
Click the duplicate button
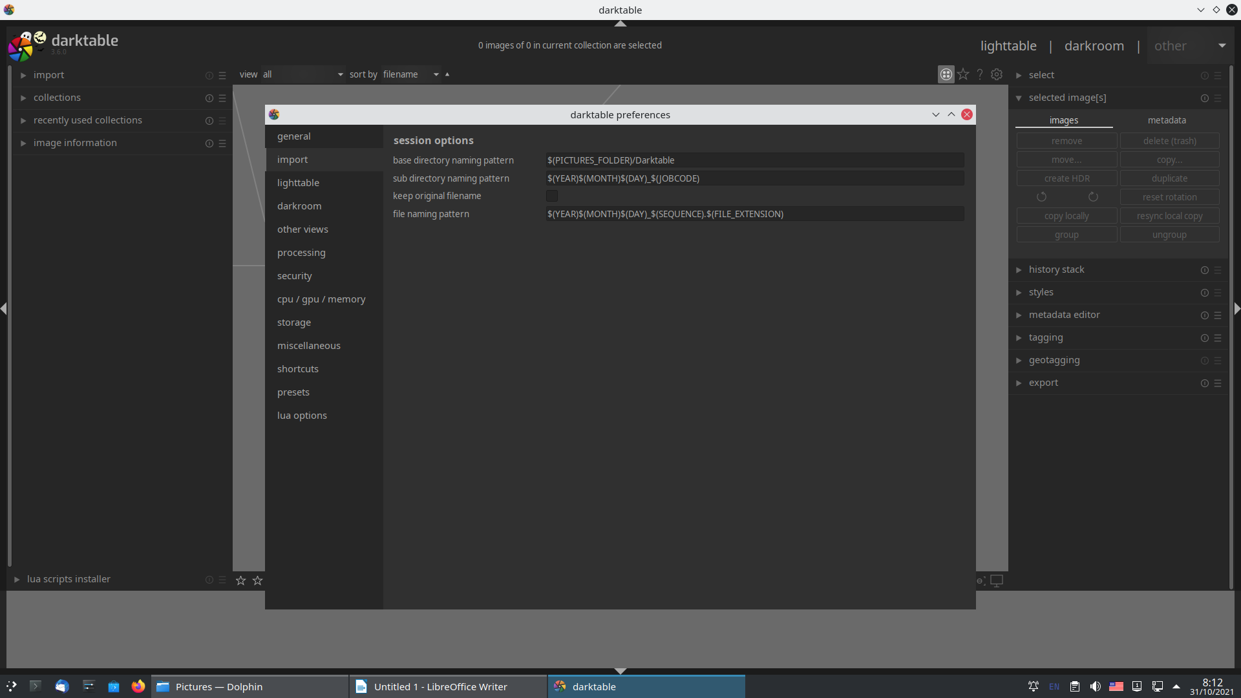coord(1170,178)
